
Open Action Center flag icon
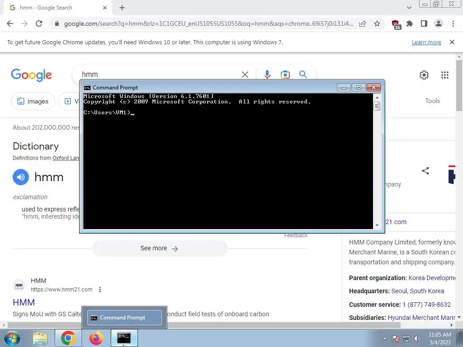pos(395,338)
